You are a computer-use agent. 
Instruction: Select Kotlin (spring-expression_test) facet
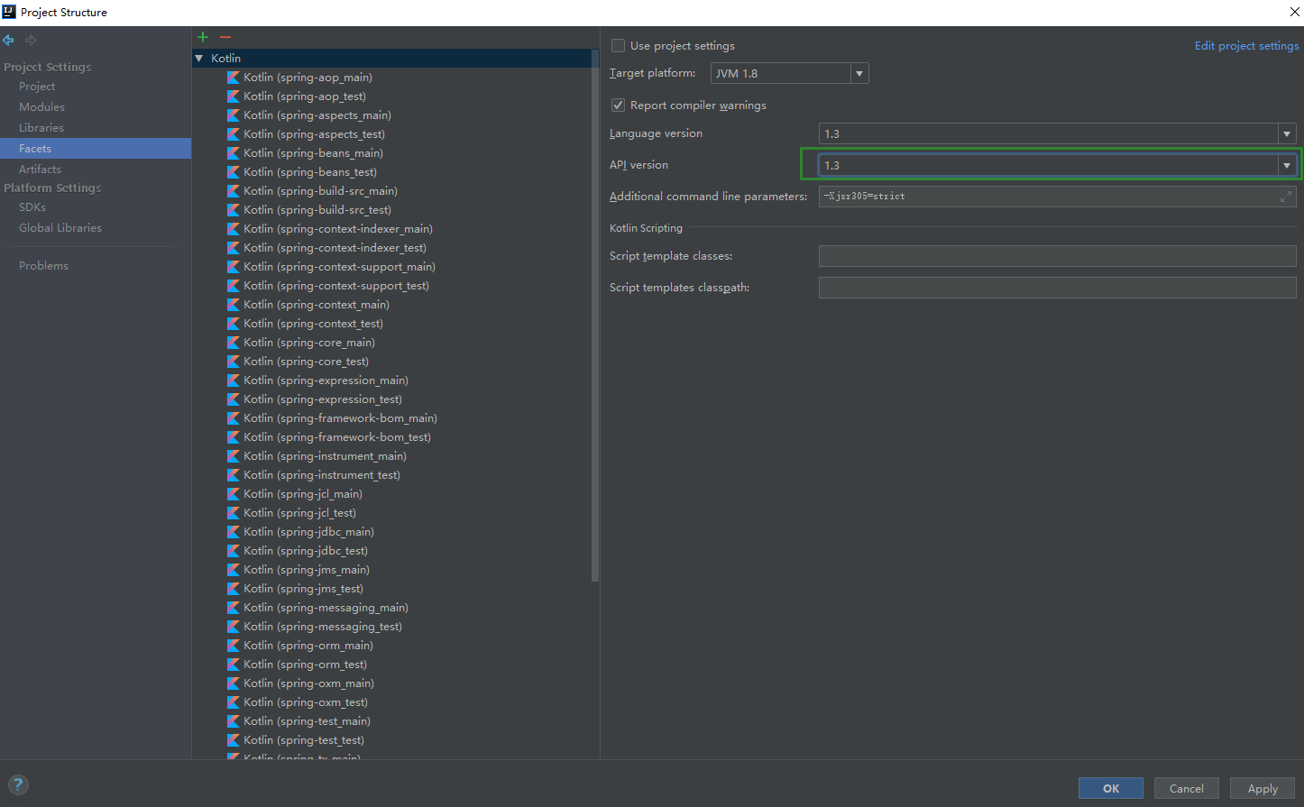323,399
